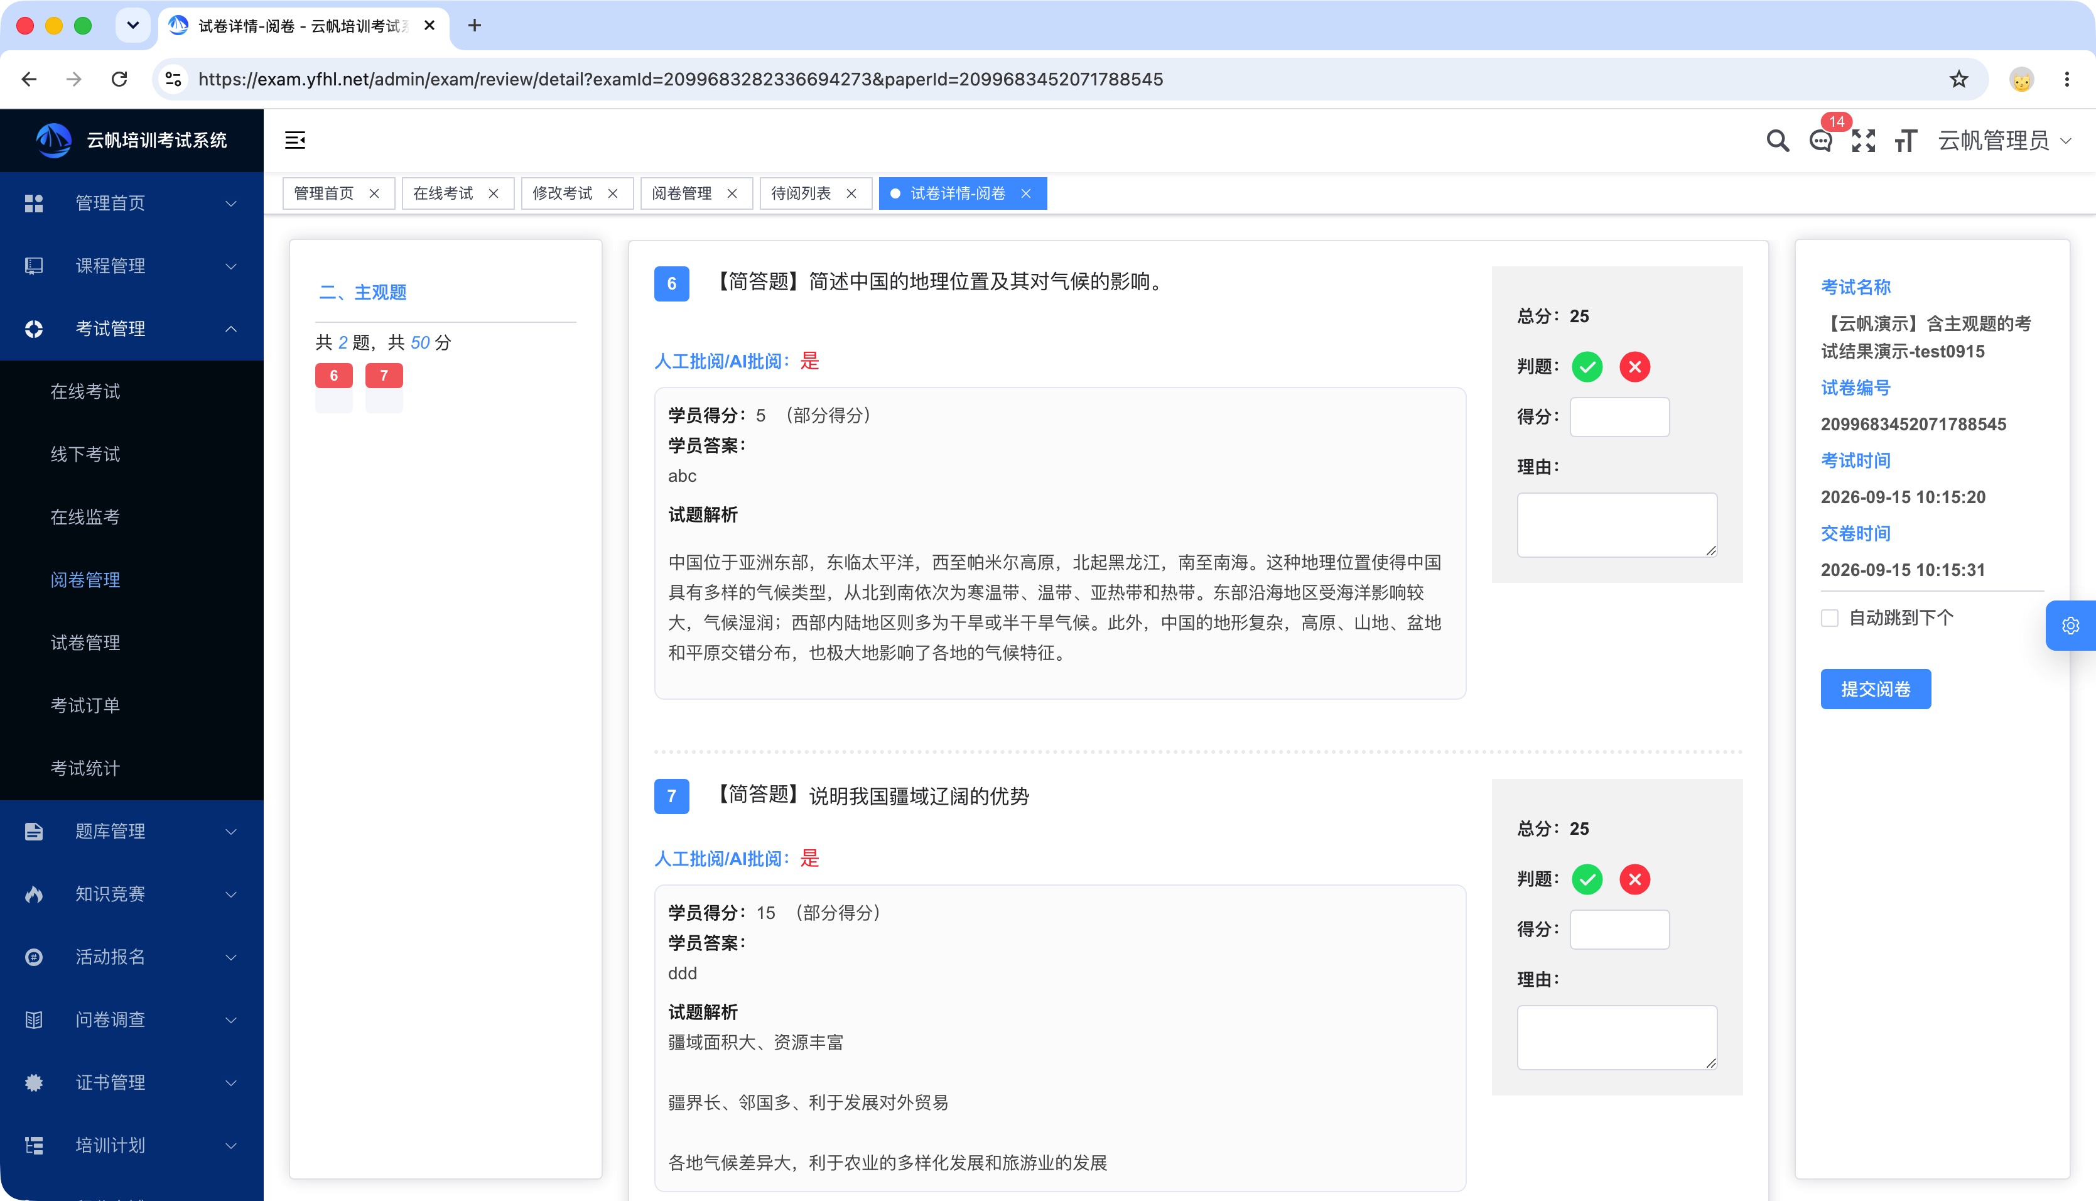
Task: Open the floating settings gear button
Action: coord(2070,625)
